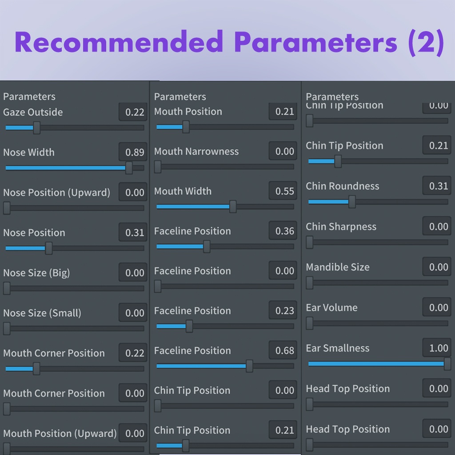Focus the Mandible Size value box
455x455 pixels.
[x=436, y=267]
